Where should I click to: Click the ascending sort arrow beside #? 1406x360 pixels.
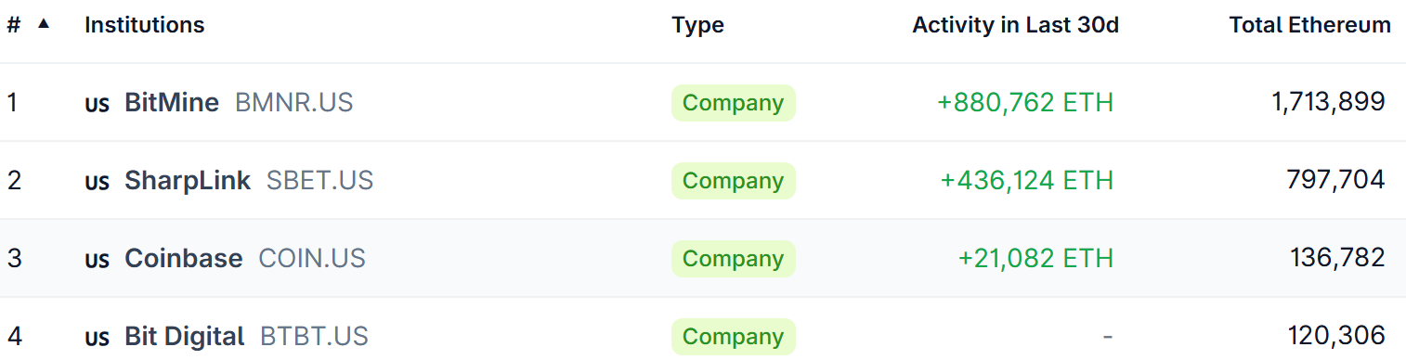[43, 24]
